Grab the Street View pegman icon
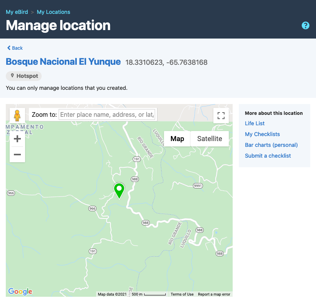The width and height of the screenshot is (316, 301). pyautogui.click(x=17, y=115)
